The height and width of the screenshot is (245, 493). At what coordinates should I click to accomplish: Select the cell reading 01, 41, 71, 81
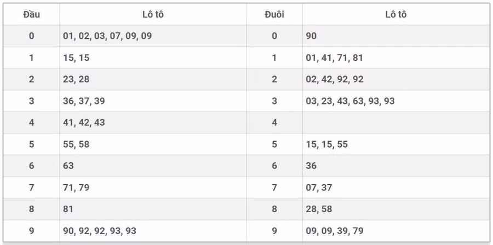pyautogui.click(x=334, y=58)
